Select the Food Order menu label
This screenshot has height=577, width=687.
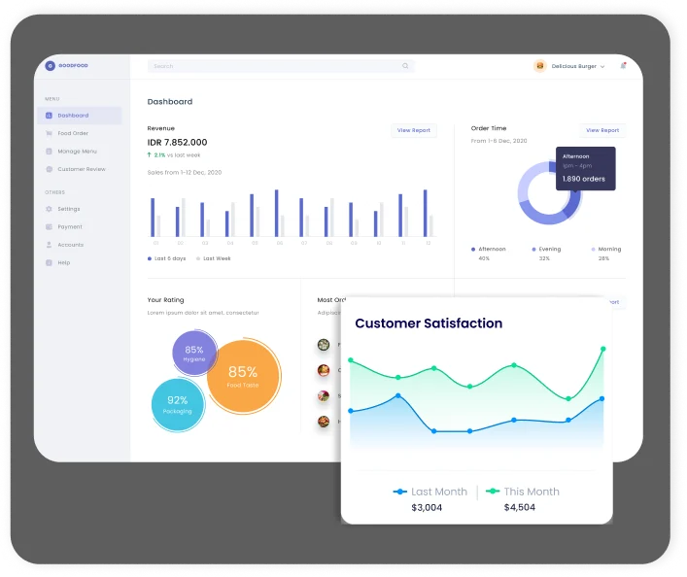(x=73, y=133)
